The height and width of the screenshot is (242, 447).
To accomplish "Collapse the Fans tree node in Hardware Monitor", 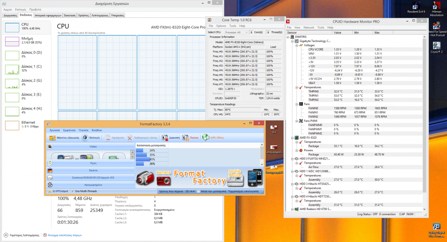I will [297, 104].
